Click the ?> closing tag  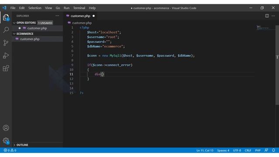click(x=82, y=93)
